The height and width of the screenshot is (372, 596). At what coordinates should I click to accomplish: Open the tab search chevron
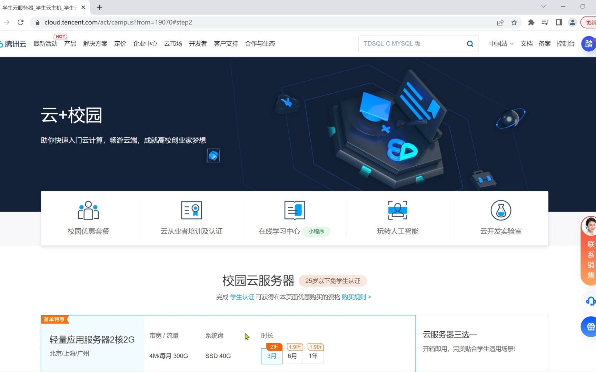[x=544, y=6]
